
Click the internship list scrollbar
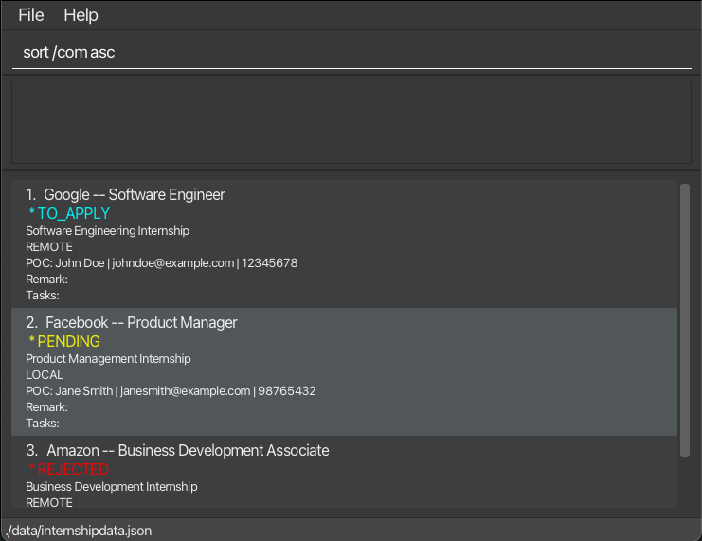pos(685,319)
